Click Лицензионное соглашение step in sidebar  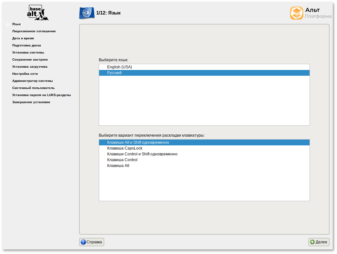(x=34, y=31)
